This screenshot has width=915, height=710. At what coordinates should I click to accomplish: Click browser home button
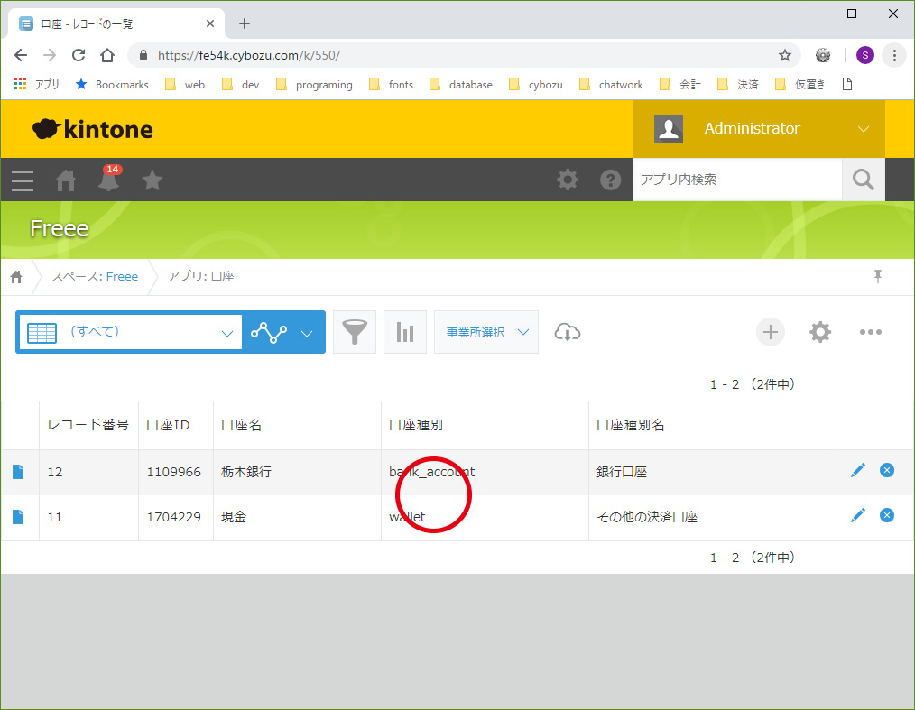coord(107,55)
